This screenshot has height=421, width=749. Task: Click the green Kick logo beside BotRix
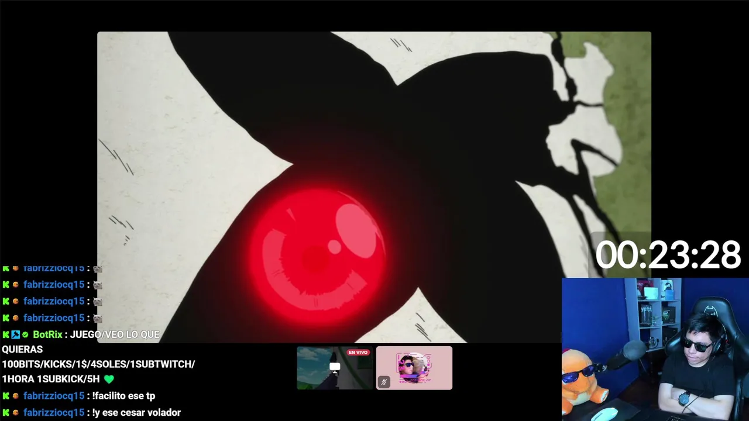[6, 334]
